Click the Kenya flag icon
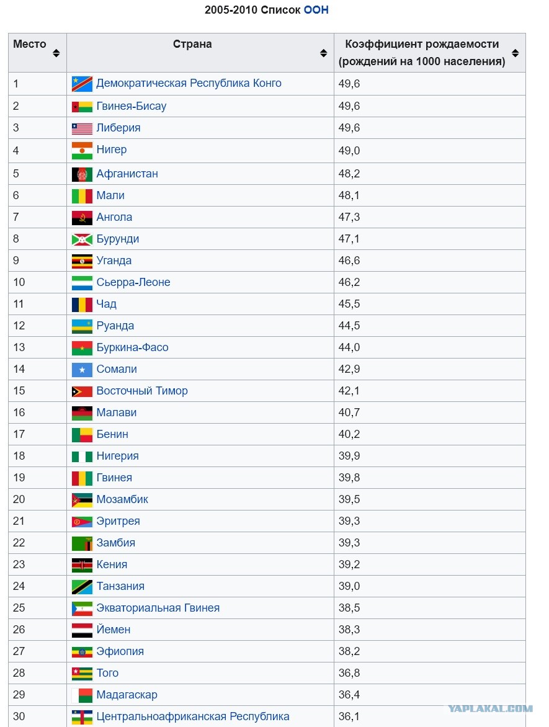The image size is (549, 727). (x=82, y=564)
